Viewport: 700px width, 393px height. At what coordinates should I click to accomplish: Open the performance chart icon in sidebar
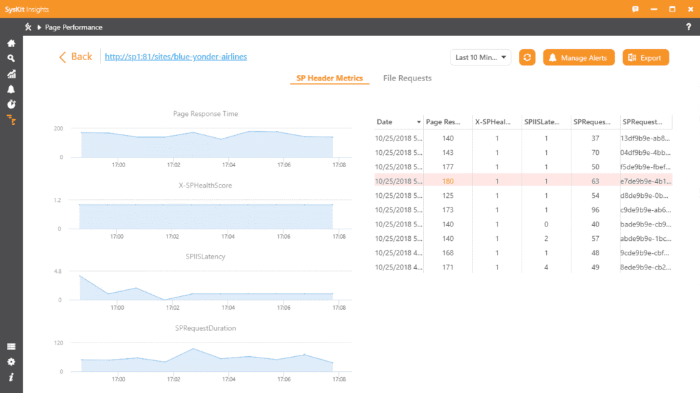coord(11,74)
